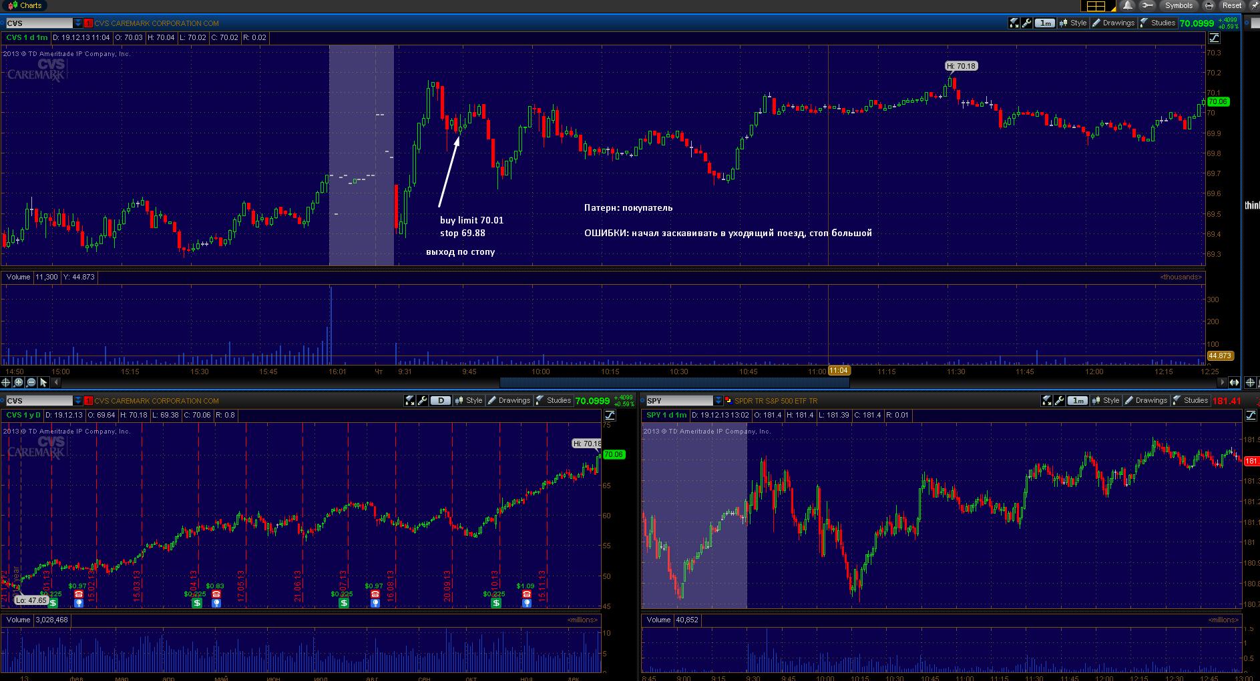
Task: Click the 11:04 time marker on top chart axis
Action: point(839,371)
